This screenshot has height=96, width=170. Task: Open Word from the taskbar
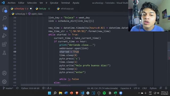66,93
